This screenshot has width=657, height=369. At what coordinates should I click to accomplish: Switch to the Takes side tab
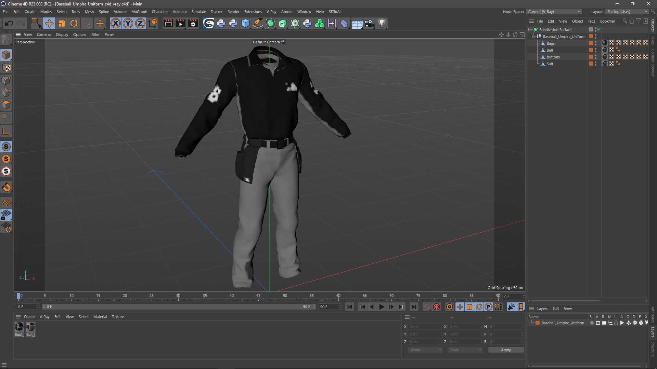[653, 40]
